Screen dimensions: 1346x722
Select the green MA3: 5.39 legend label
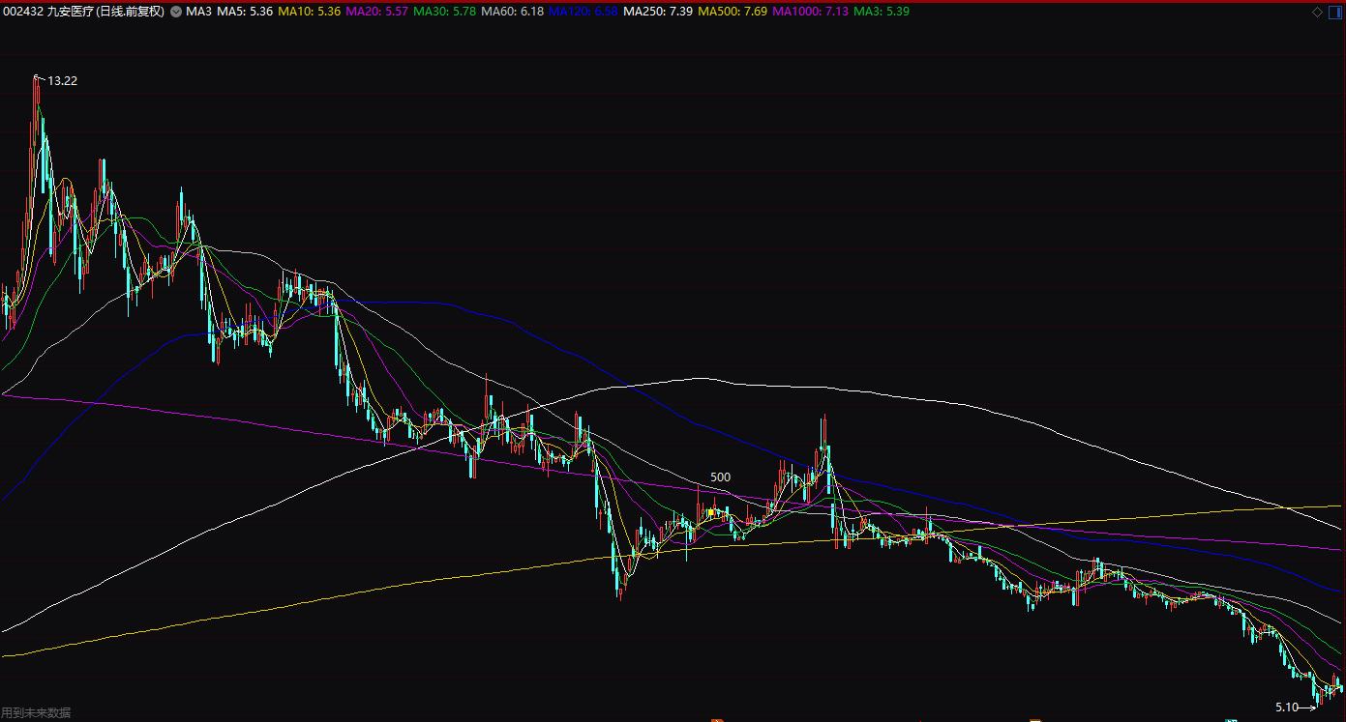click(882, 12)
